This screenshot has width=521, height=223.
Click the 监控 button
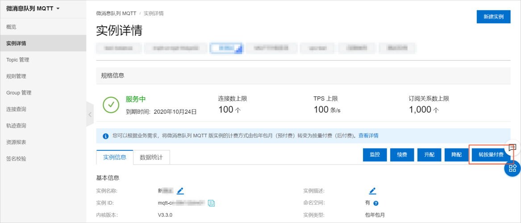pyautogui.click(x=375, y=155)
